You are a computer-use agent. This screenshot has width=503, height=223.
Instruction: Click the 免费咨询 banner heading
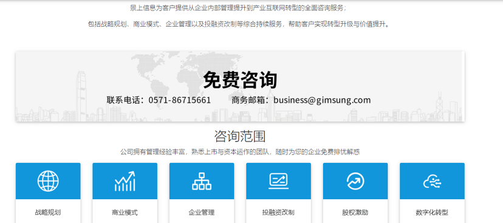point(240,80)
